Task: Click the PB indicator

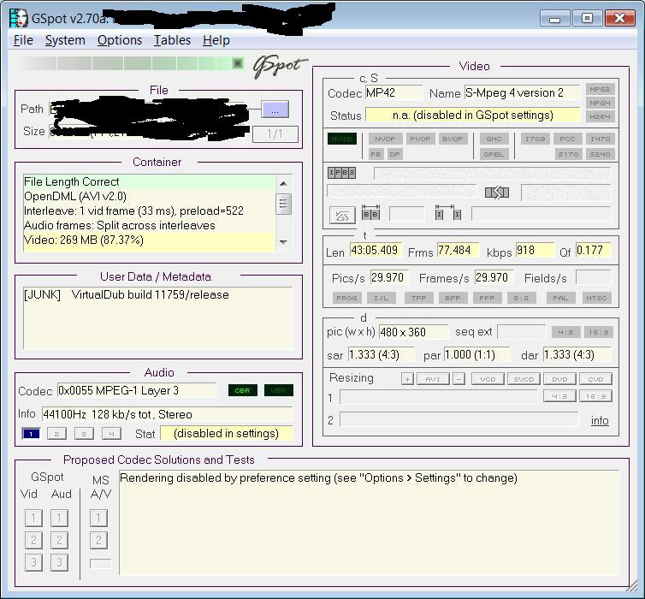Action: (376, 154)
